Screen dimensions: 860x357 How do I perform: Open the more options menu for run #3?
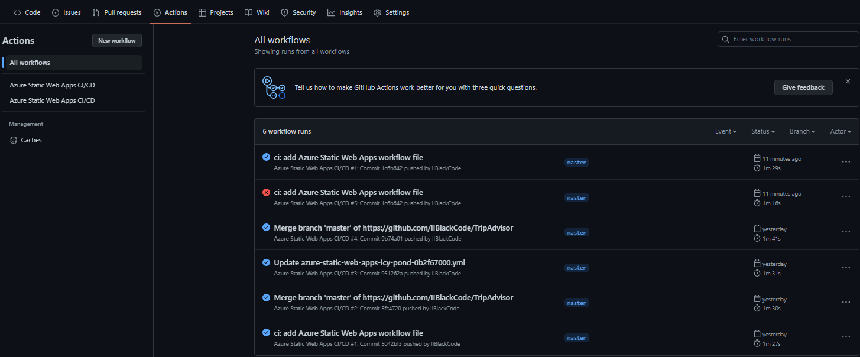846,267
